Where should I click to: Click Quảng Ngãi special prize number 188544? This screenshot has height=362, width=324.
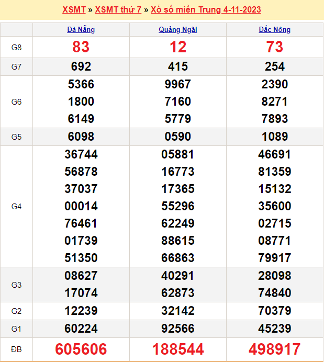[178, 349]
